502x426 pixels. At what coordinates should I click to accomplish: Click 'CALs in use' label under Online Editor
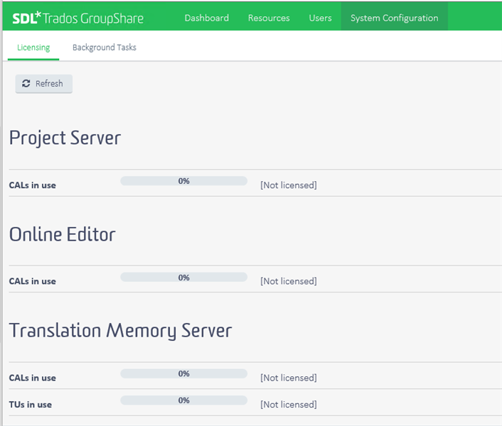32,281
